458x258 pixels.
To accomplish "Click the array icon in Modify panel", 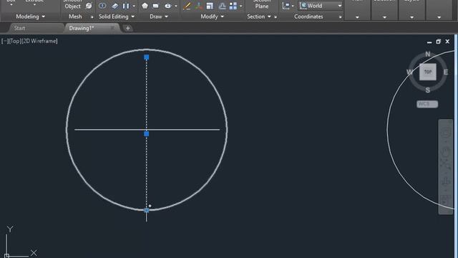I will coord(233,6).
